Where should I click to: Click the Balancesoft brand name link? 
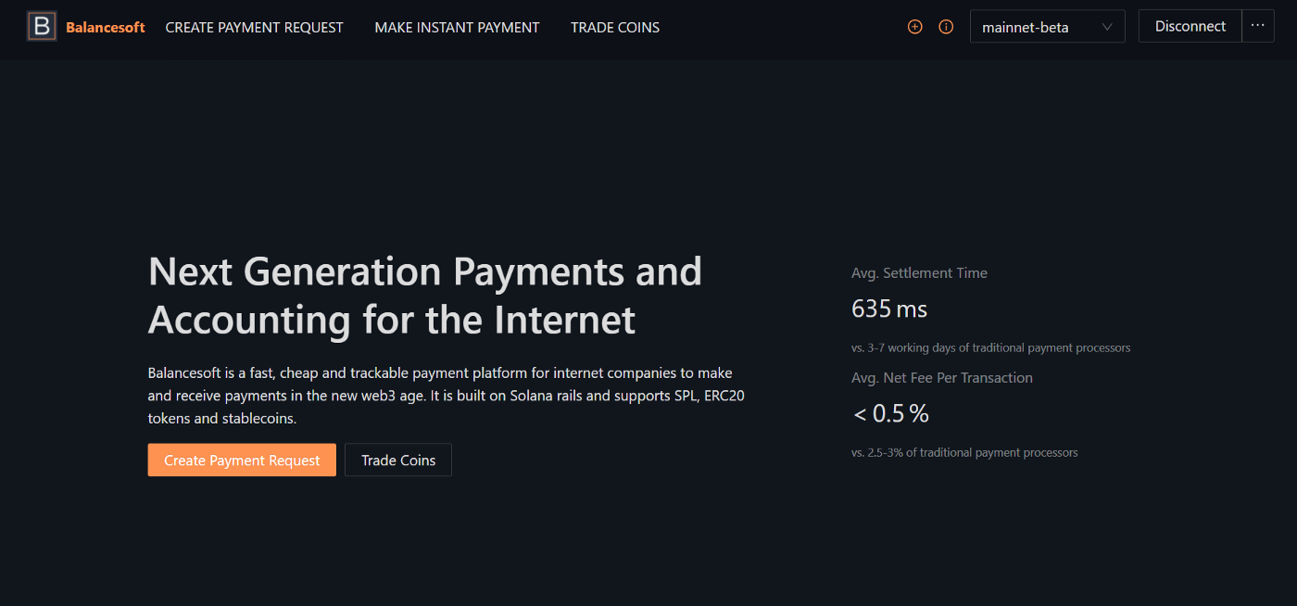(106, 28)
